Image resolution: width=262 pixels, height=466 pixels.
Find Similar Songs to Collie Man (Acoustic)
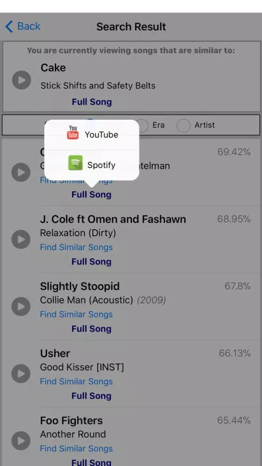click(x=76, y=315)
